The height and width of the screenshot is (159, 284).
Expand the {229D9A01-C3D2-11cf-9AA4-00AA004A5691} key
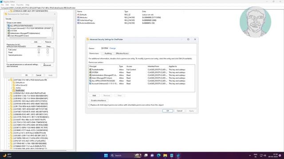click(9, 96)
